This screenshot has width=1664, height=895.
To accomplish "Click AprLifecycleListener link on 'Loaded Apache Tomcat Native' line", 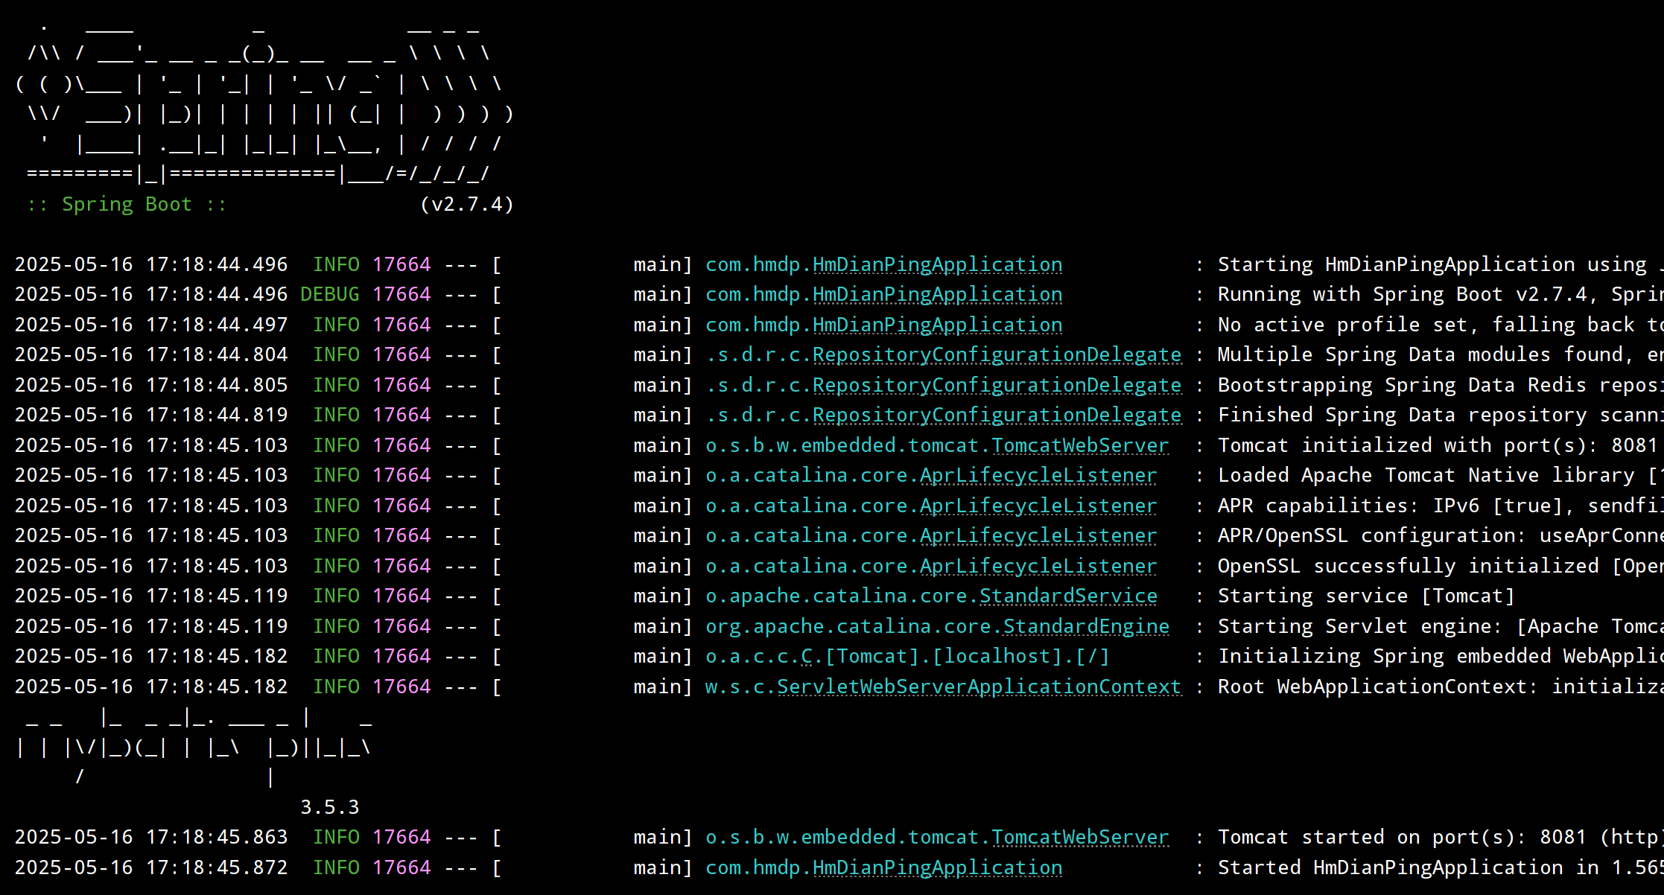I will 1038,476.
